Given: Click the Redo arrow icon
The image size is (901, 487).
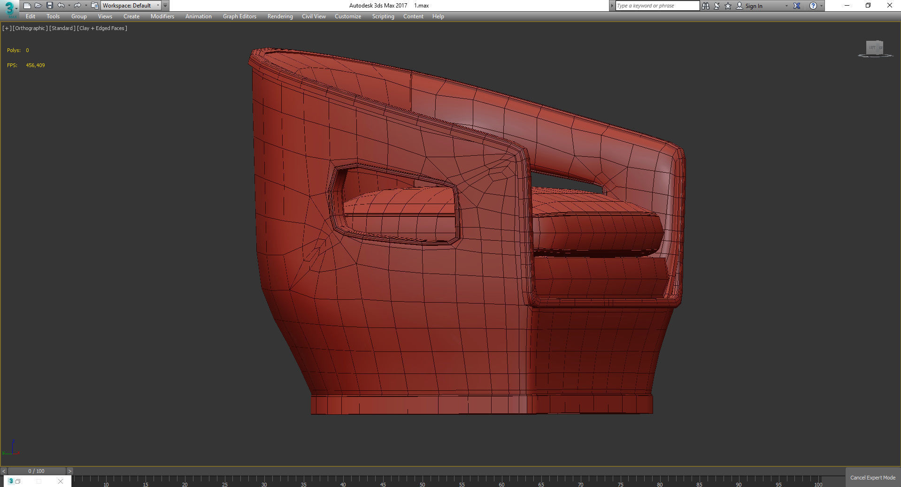Looking at the screenshot, I should click(x=77, y=6).
